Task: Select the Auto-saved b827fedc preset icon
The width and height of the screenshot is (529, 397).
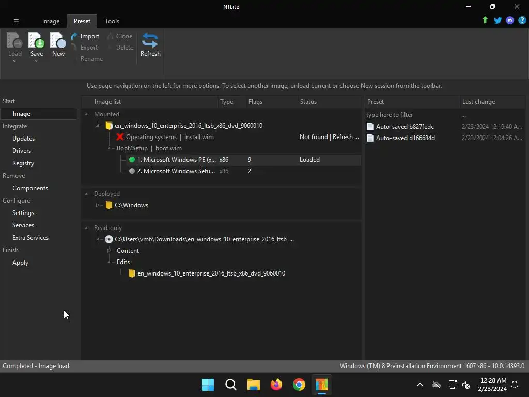Action: 370,126
